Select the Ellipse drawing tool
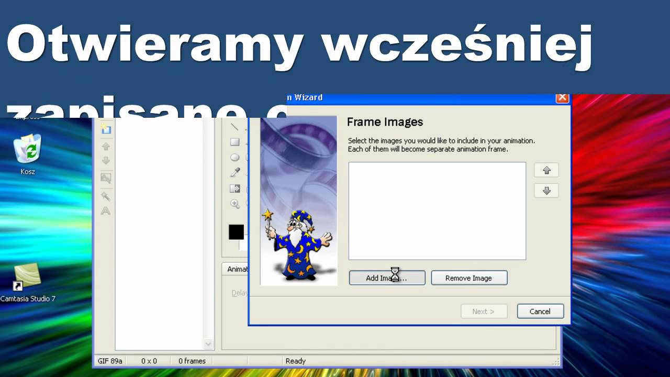Viewport: 670px width, 377px height. (235, 157)
